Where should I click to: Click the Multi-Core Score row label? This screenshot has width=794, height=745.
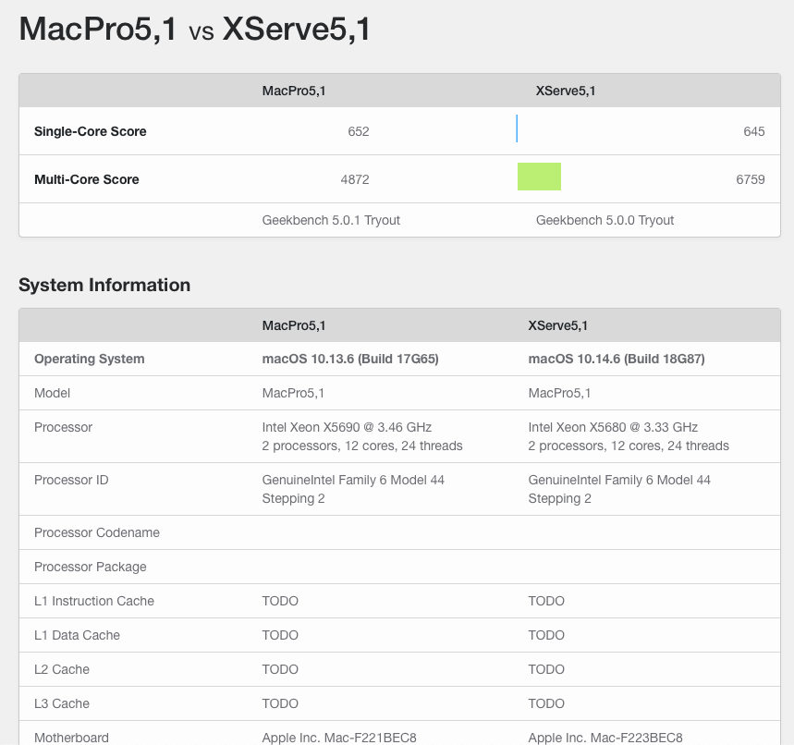pyautogui.click(x=86, y=179)
